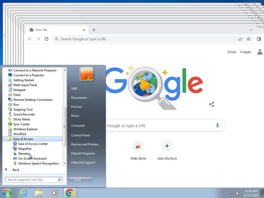Click the share this page icon
This screenshot has width=264, height=198.
tap(240, 39)
